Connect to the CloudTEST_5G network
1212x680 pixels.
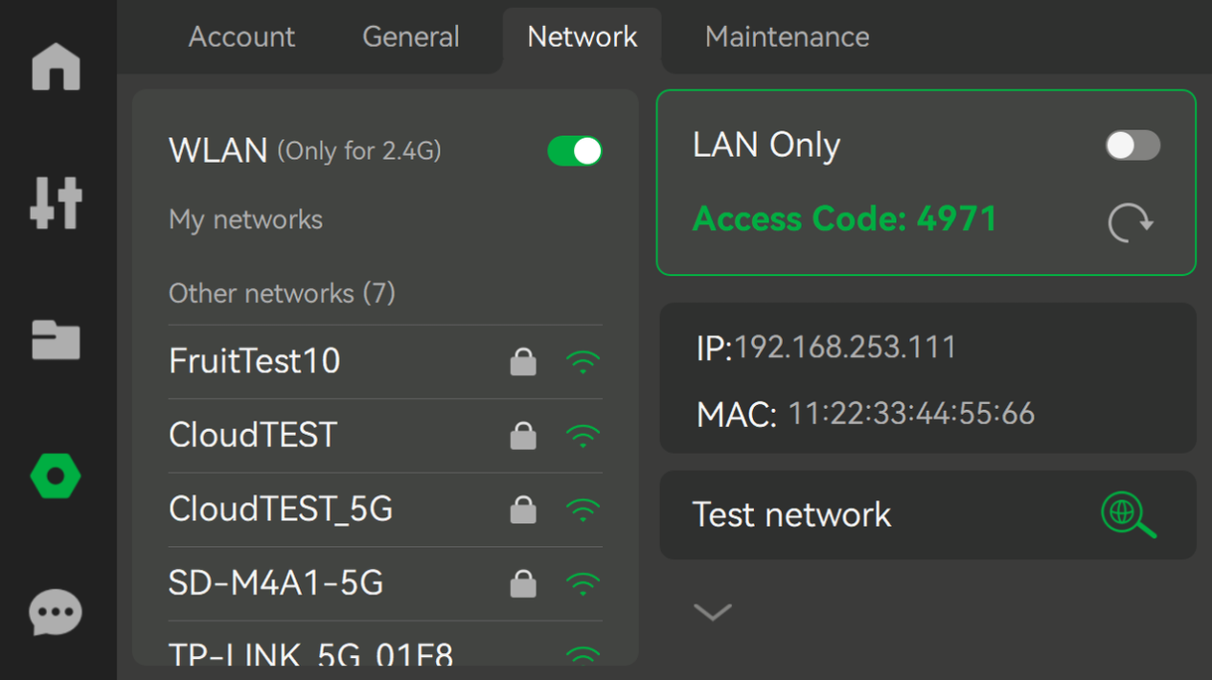coord(385,510)
